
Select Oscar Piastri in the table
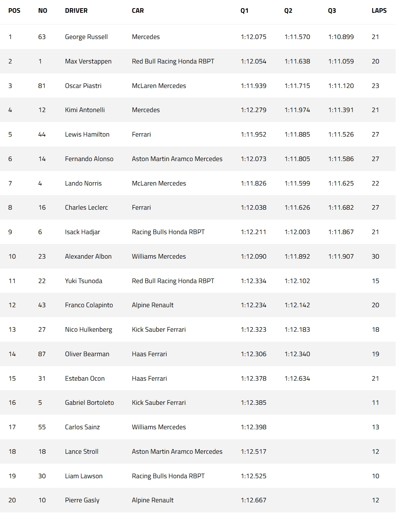(83, 86)
